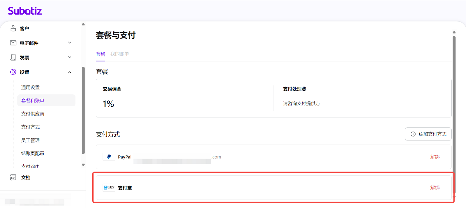Click the 添加支付方式 button

click(x=428, y=134)
